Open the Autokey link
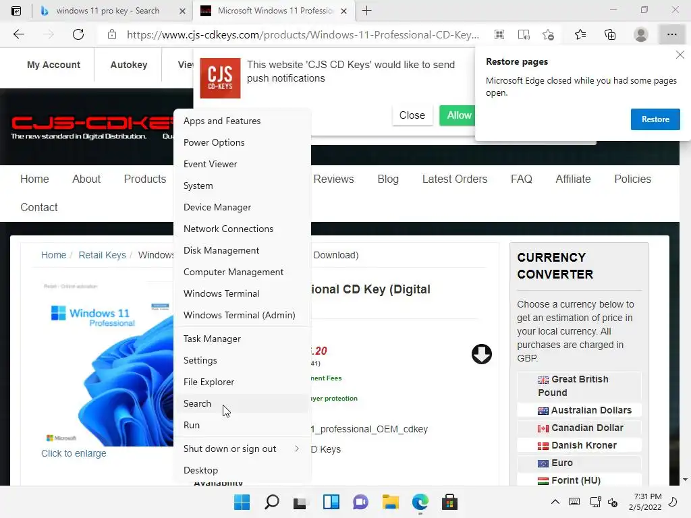Viewport: 691px width, 518px height. point(129,65)
